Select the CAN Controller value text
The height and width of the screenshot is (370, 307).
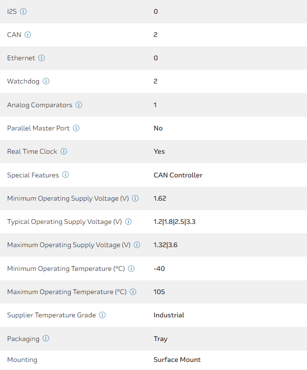[x=178, y=175]
